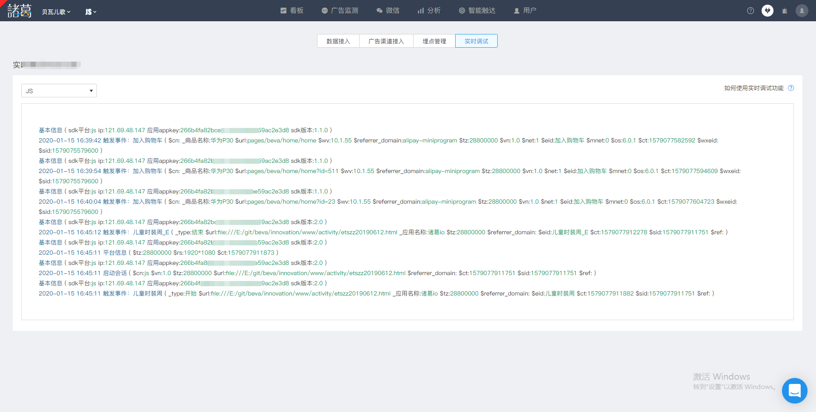Open the help question mark icon in top bar
Screen dimensions: 816x412
751,11
